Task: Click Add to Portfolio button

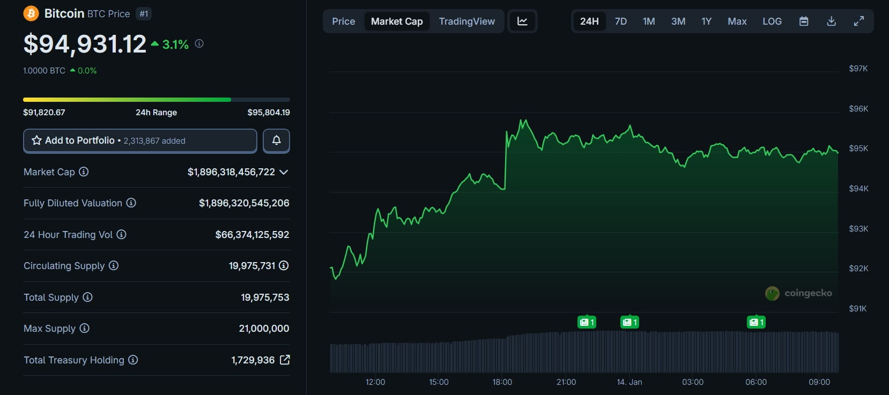Action: coord(140,140)
